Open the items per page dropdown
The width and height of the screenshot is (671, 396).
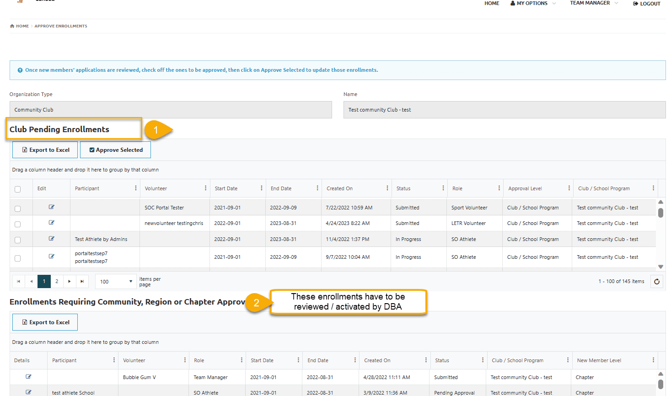[x=116, y=282]
